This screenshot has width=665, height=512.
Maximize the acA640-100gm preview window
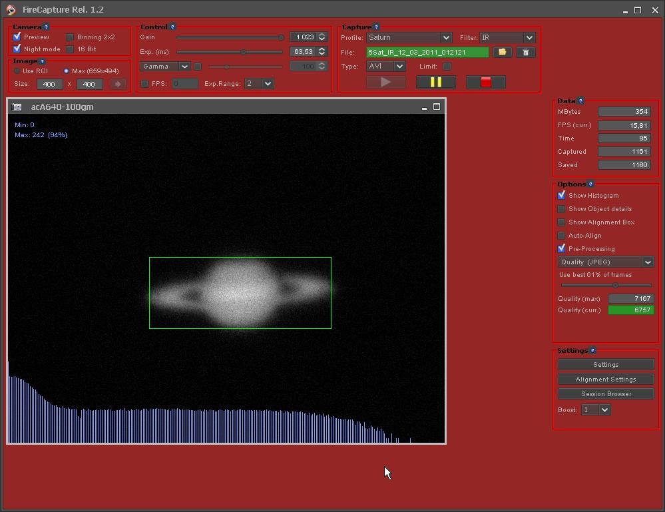437,107
